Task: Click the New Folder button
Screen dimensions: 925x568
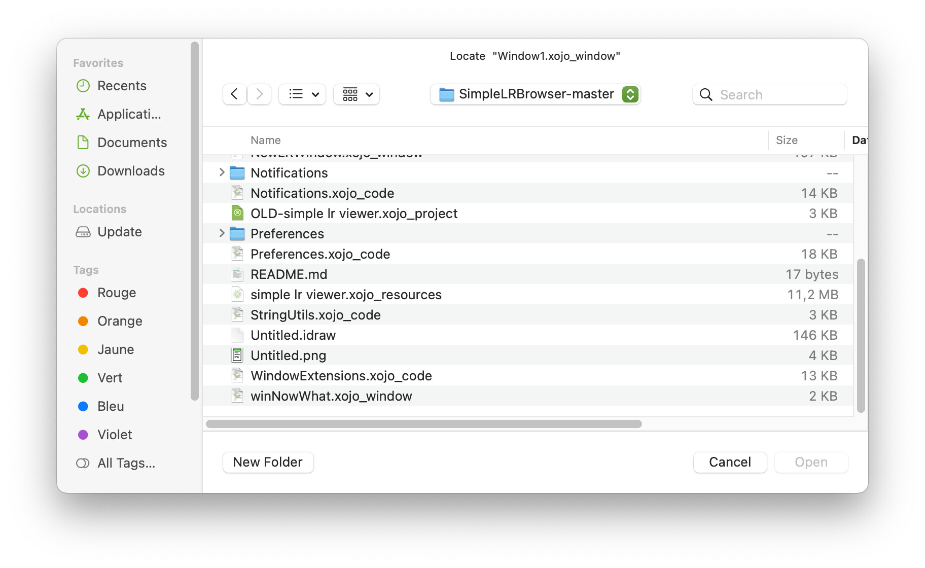Action: tap(268, 462)
